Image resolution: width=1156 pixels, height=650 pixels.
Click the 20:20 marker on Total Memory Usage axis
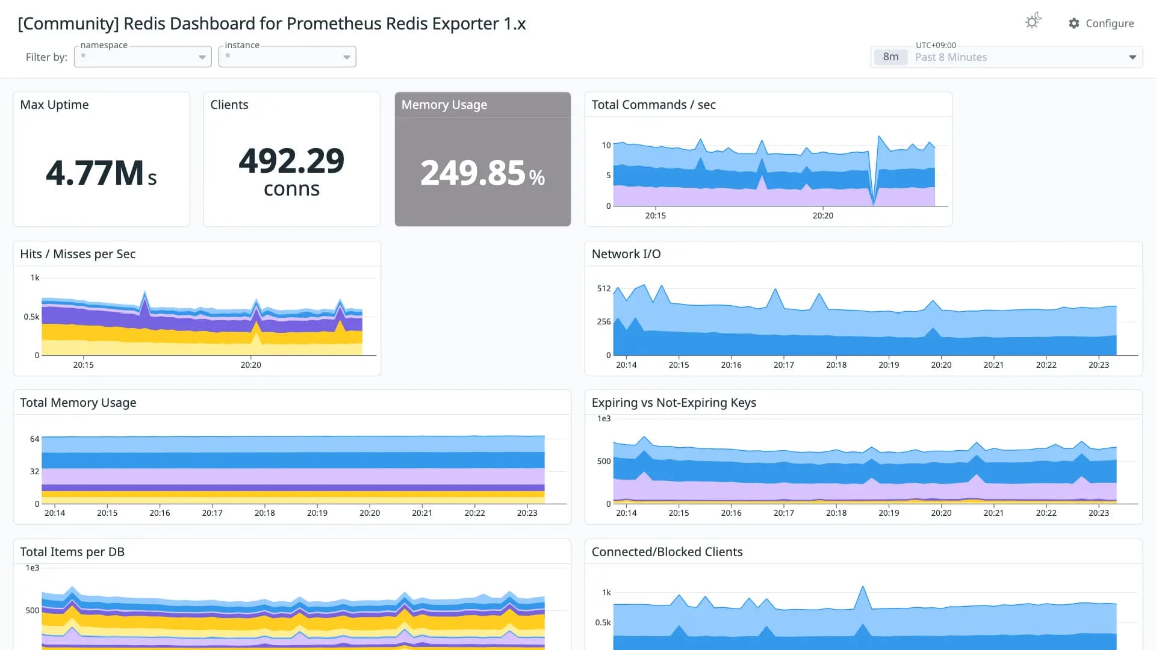[370, 513]
